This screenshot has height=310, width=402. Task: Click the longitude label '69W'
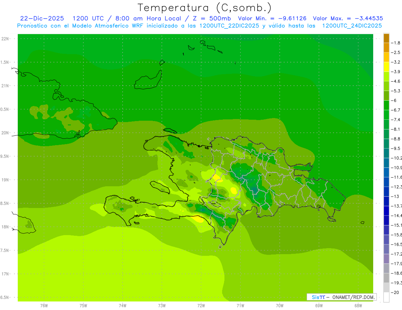[319, 305]
